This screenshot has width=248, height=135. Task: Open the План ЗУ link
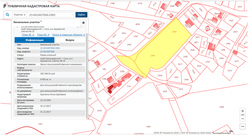(28, 34)
